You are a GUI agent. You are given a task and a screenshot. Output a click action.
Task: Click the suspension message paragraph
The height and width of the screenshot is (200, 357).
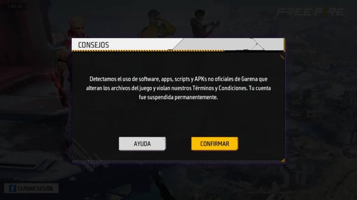point(178,88)
